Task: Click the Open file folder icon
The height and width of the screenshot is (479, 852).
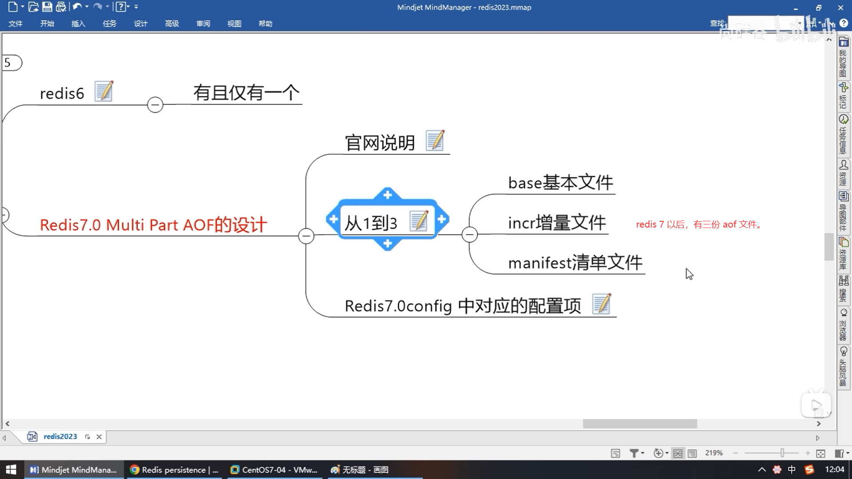Action: click(x=33, y=7)
